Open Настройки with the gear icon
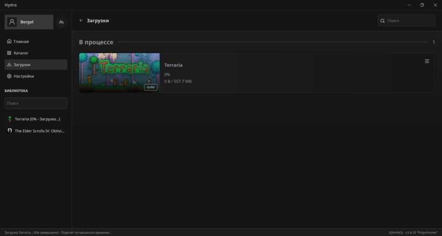Screen dimensions: 442x236 [9, 76]
